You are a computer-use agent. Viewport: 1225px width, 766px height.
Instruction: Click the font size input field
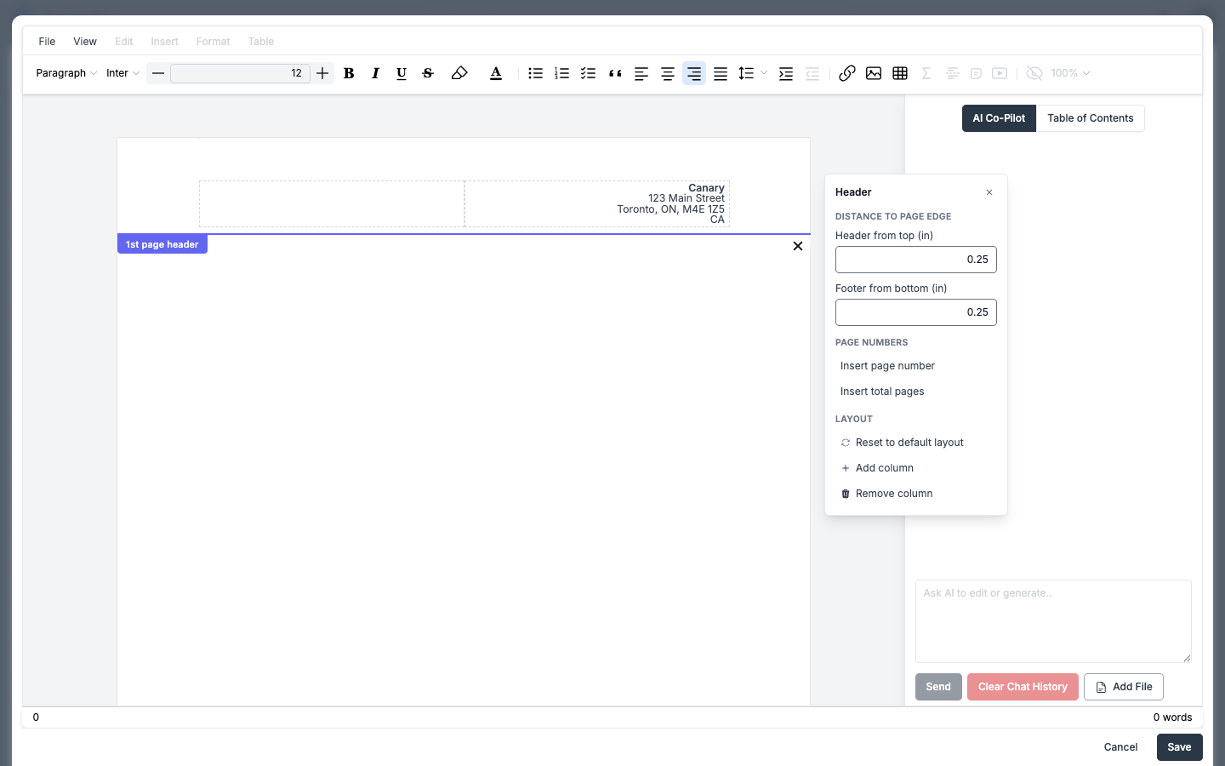(240, 73)
